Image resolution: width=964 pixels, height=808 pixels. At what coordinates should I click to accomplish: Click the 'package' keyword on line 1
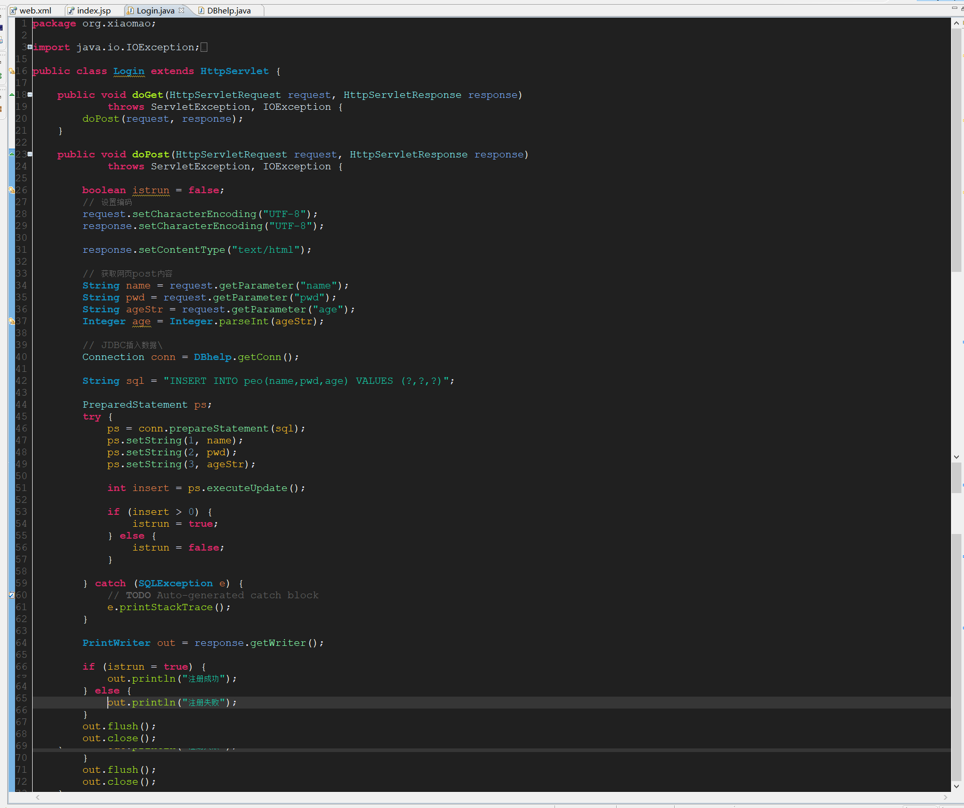[x=54, y=24]
